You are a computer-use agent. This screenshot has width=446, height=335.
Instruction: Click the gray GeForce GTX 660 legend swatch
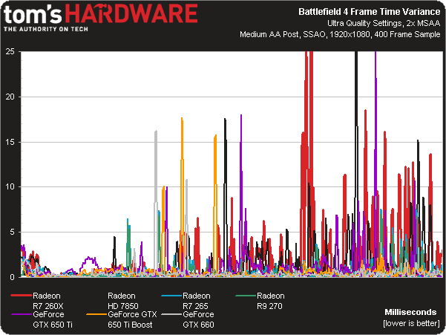171,314
